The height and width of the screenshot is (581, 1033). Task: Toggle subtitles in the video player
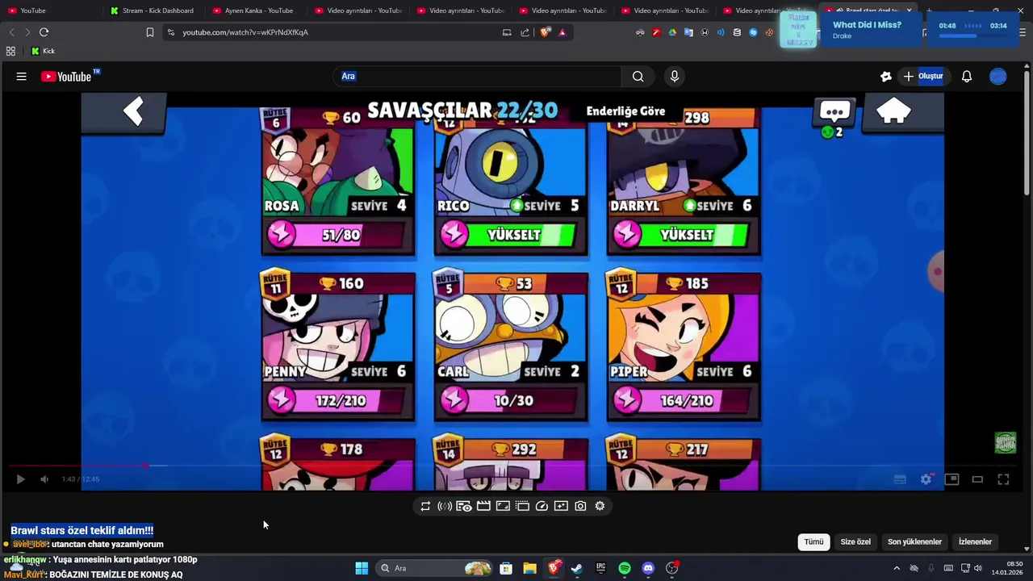[x=900, y=479]
